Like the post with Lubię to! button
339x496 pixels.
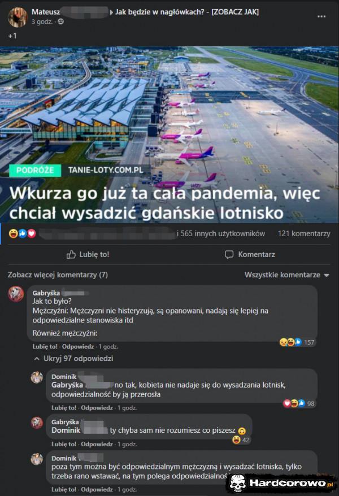tap(88, 255)
